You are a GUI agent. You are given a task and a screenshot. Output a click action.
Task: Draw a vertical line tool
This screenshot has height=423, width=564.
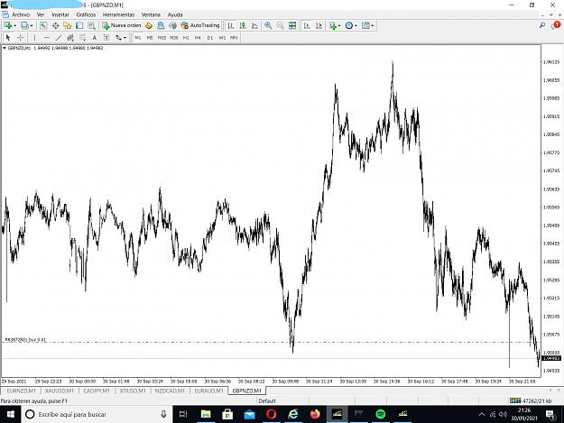point(34,37)
